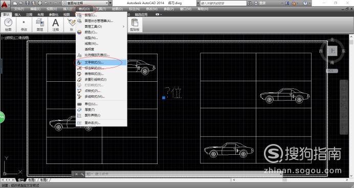Screen dimensions: 354x188
Task: Click the 格式(O) menu
Action: coord(84,9)
